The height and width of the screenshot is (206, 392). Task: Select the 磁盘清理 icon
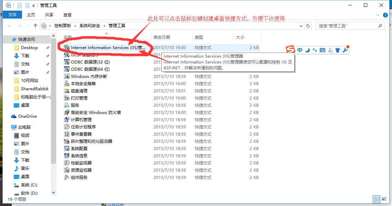(x=66, y=91)
